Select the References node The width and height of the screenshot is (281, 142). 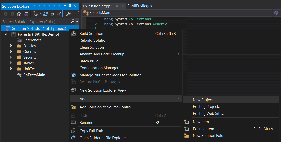(32, 40)
